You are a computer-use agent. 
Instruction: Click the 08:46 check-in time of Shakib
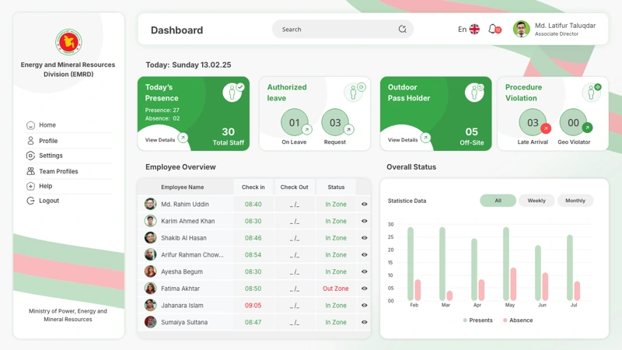point(253,238)
